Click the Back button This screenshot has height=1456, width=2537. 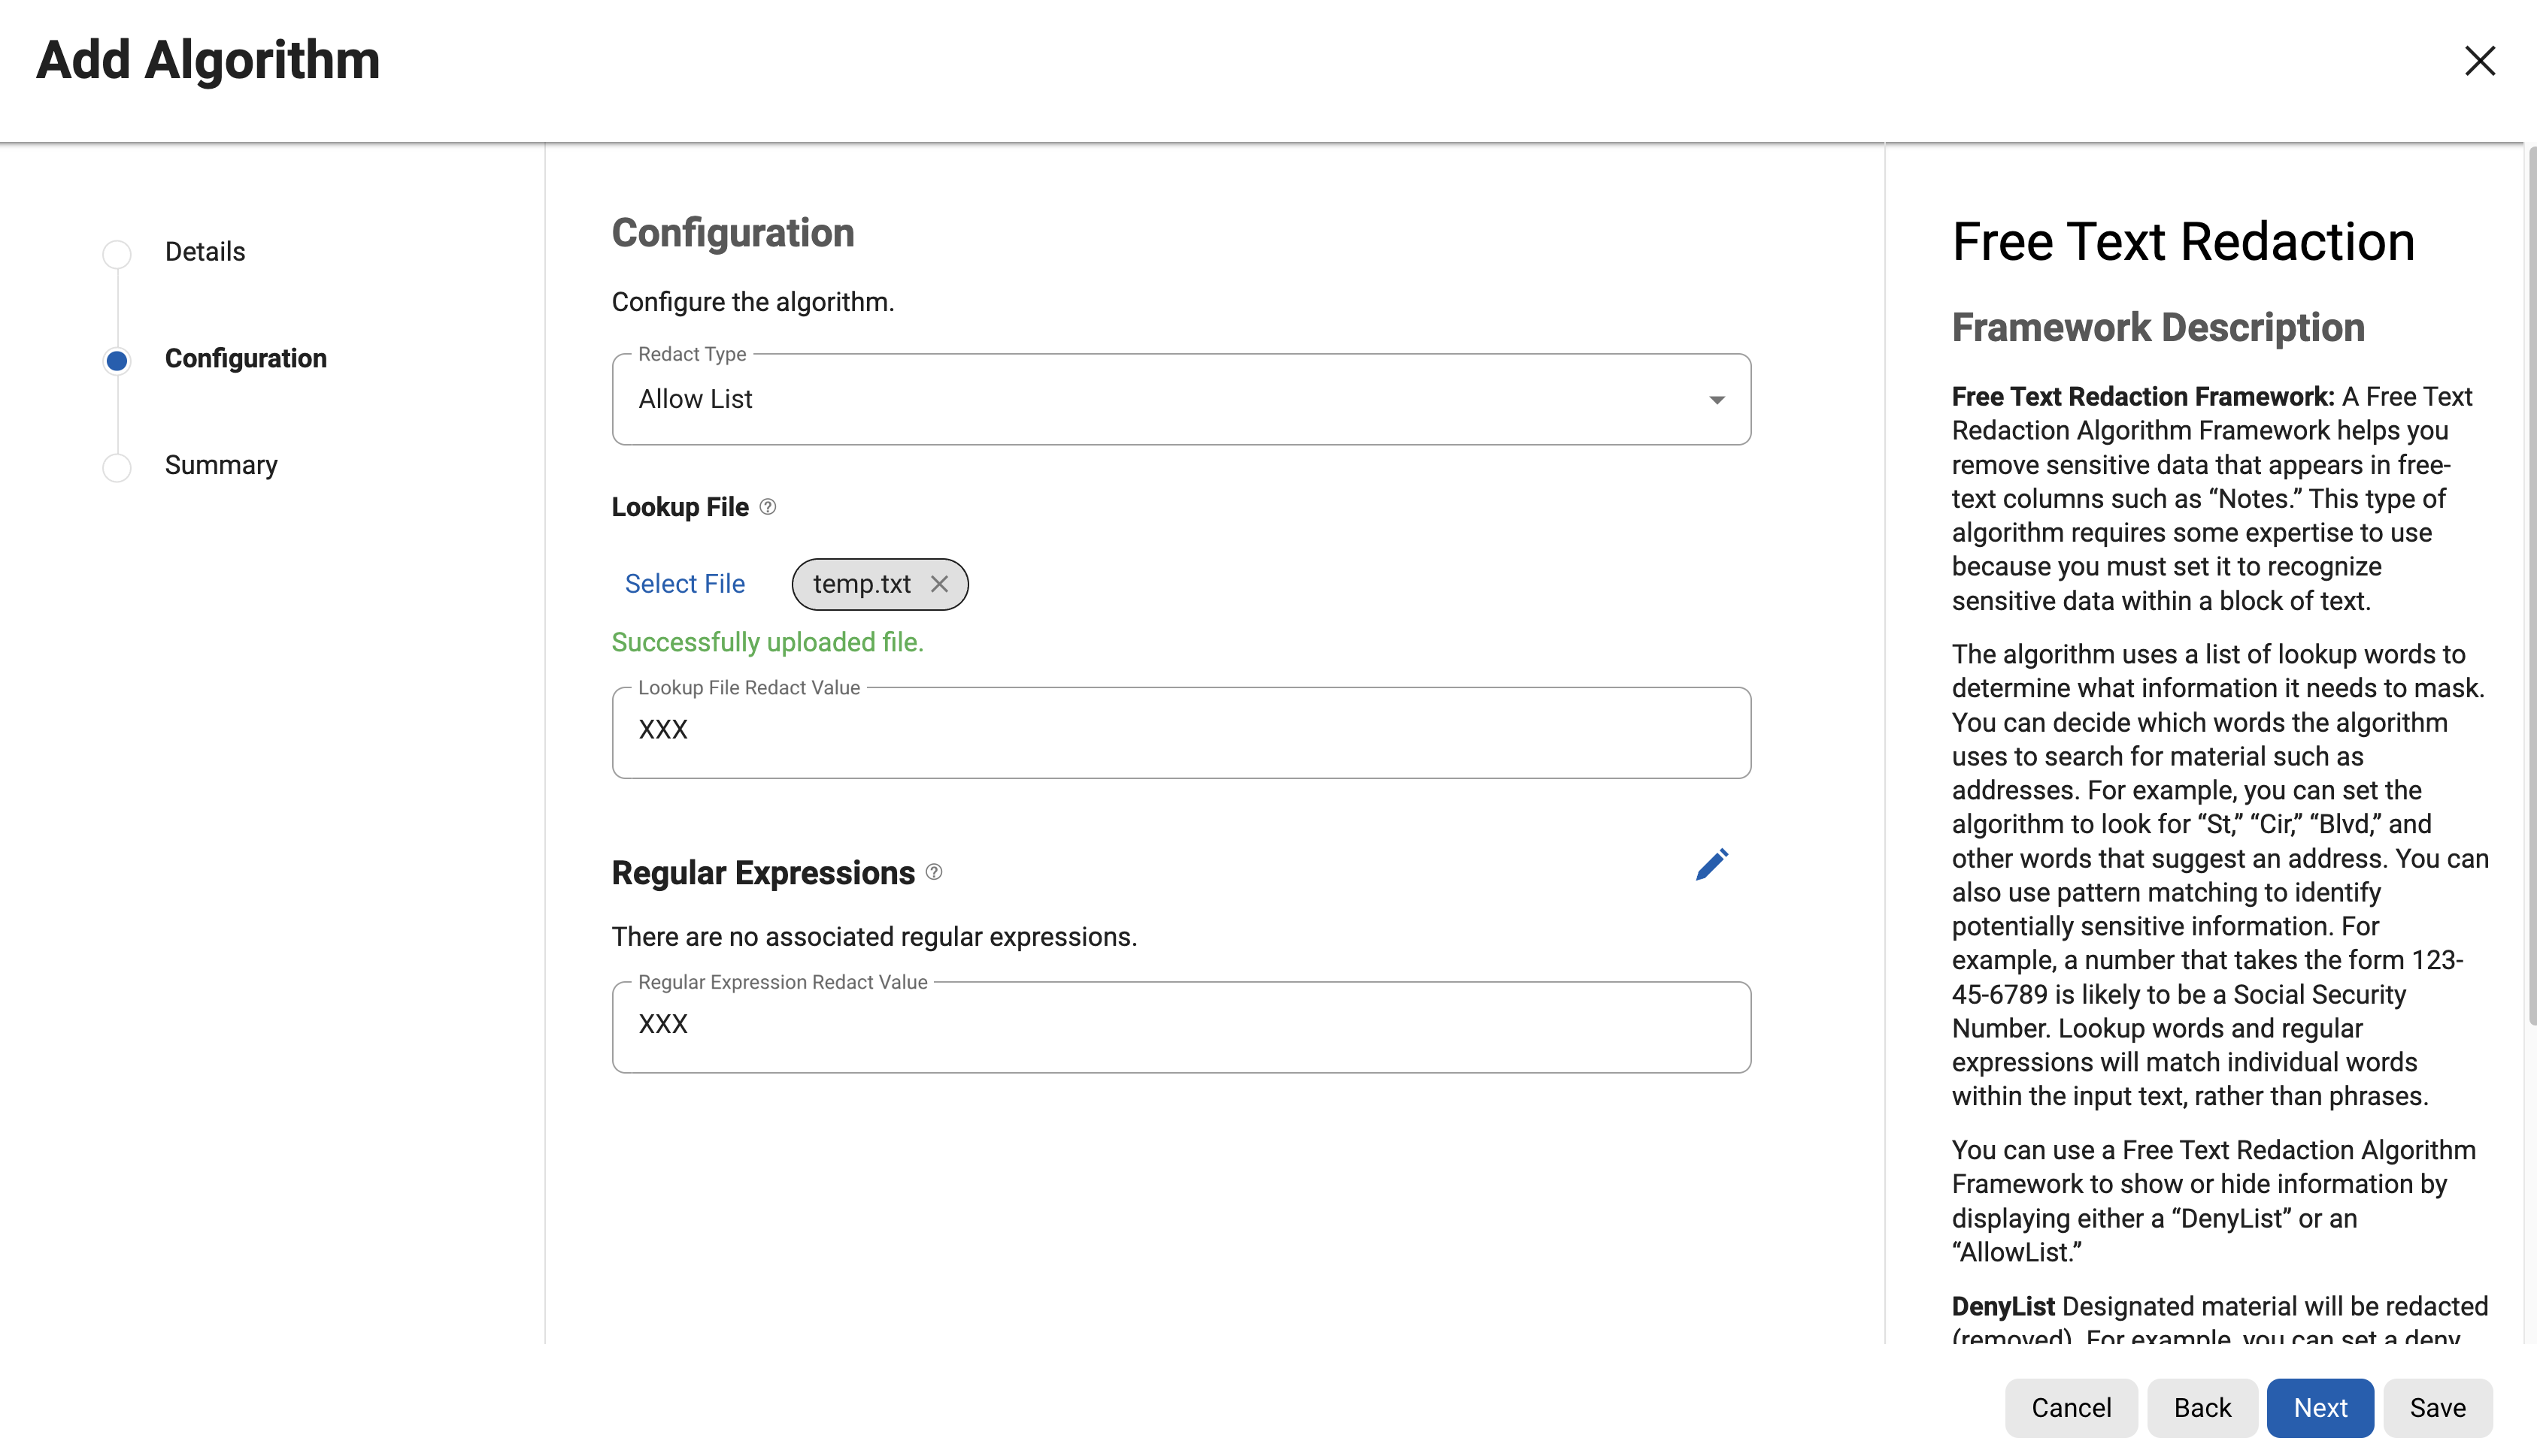[x=2202, y=1407]
